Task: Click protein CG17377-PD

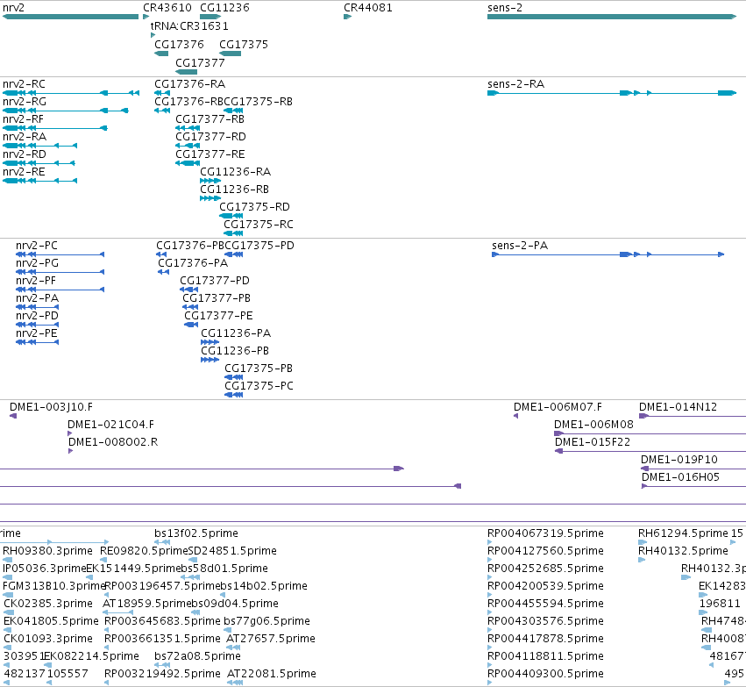Action: (215, 281)
